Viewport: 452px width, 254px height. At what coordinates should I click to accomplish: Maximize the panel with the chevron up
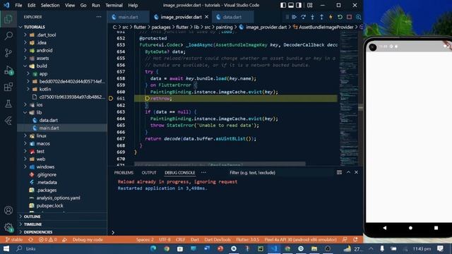click(348, 172)
